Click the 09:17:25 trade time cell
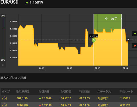Image resolution: width=137 pixels, height=107 pixels. (66, 98)
